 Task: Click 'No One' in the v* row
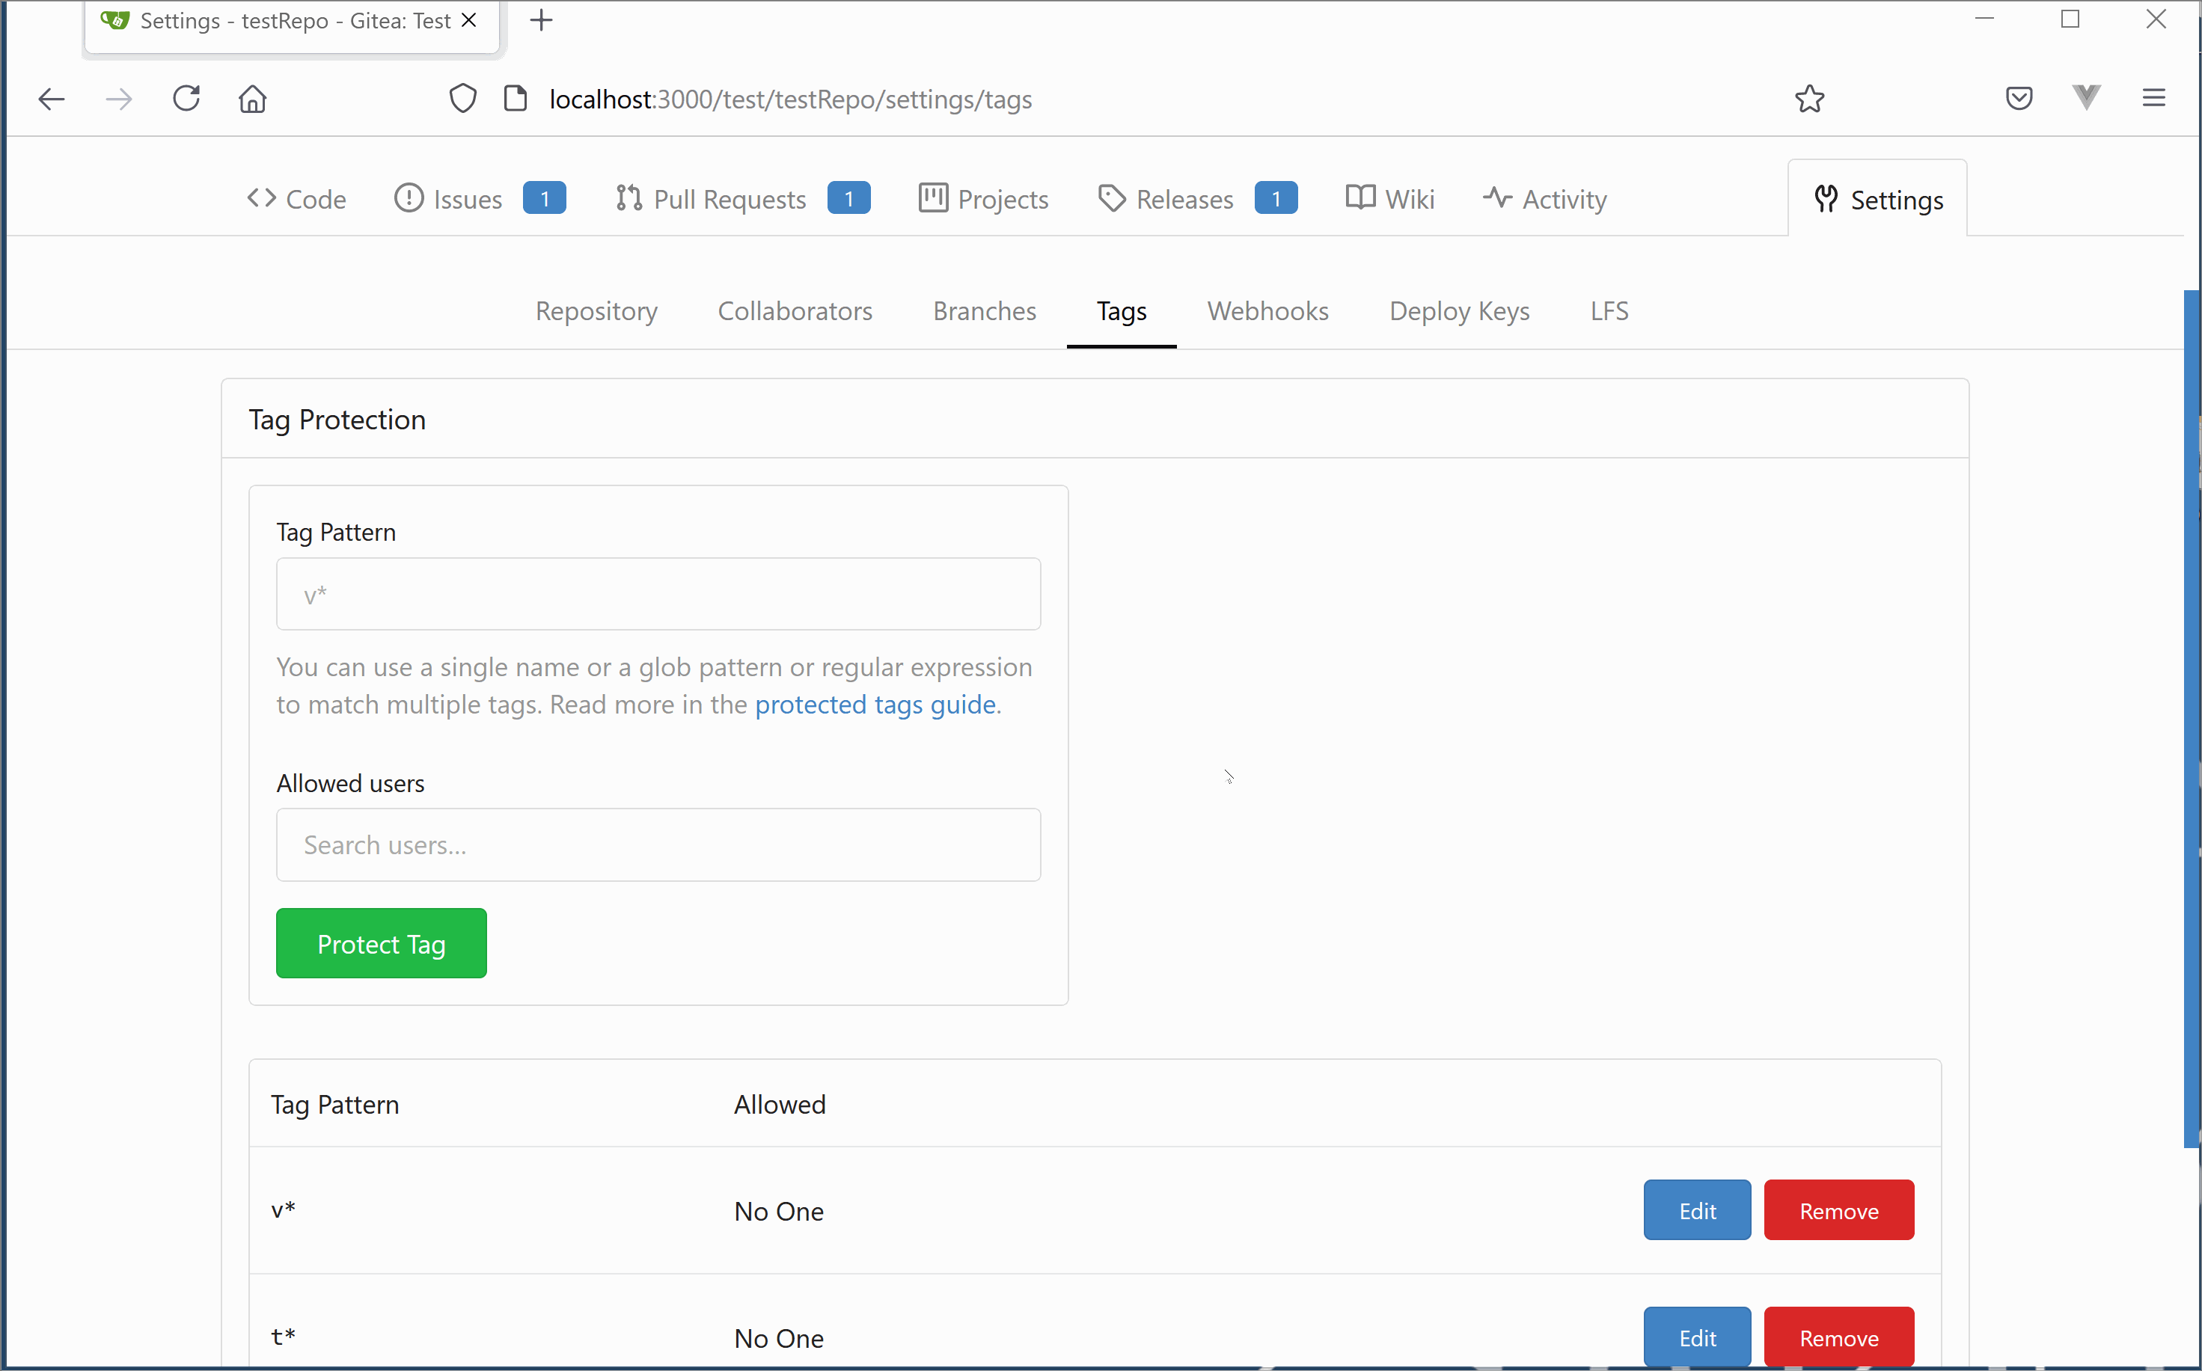coord(779,1212)
